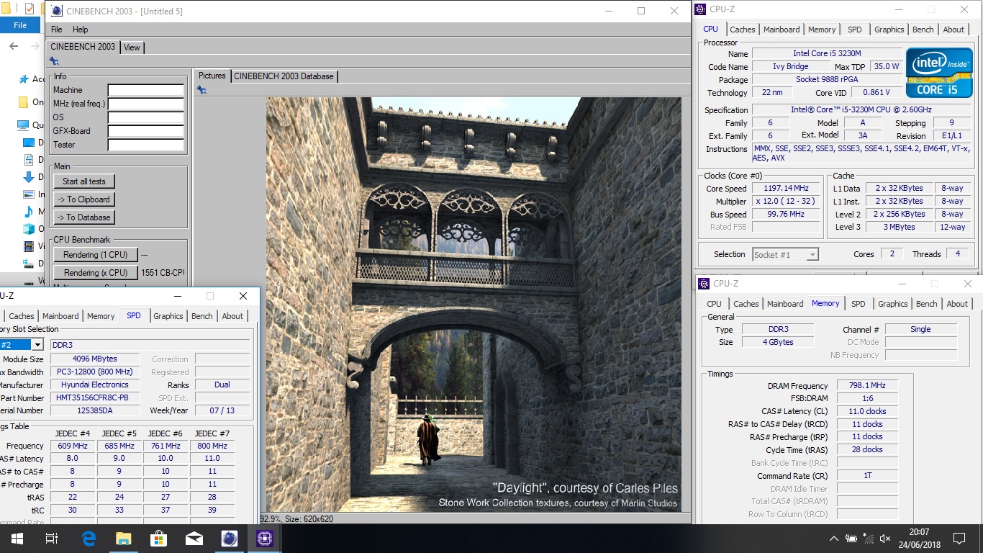Run the Rendering (1 CPU) benchmark
The width and height of the screenshot is (983, 553).
click(95, 255)
